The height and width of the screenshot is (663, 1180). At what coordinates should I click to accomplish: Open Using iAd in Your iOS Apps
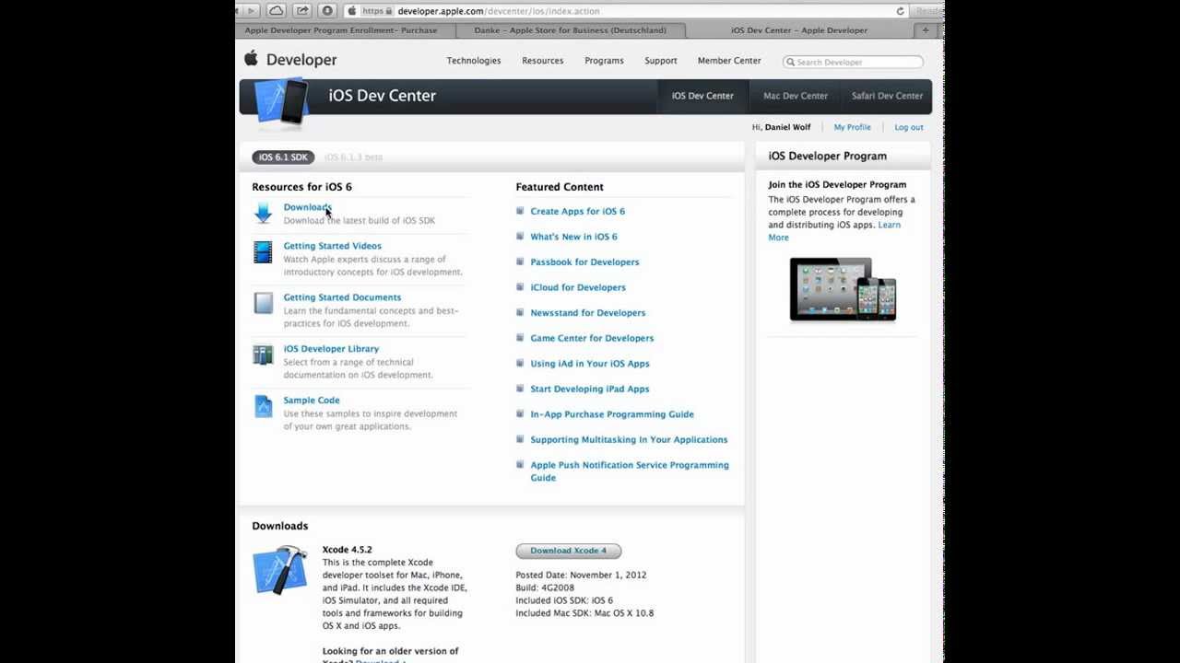pos(590,364)
